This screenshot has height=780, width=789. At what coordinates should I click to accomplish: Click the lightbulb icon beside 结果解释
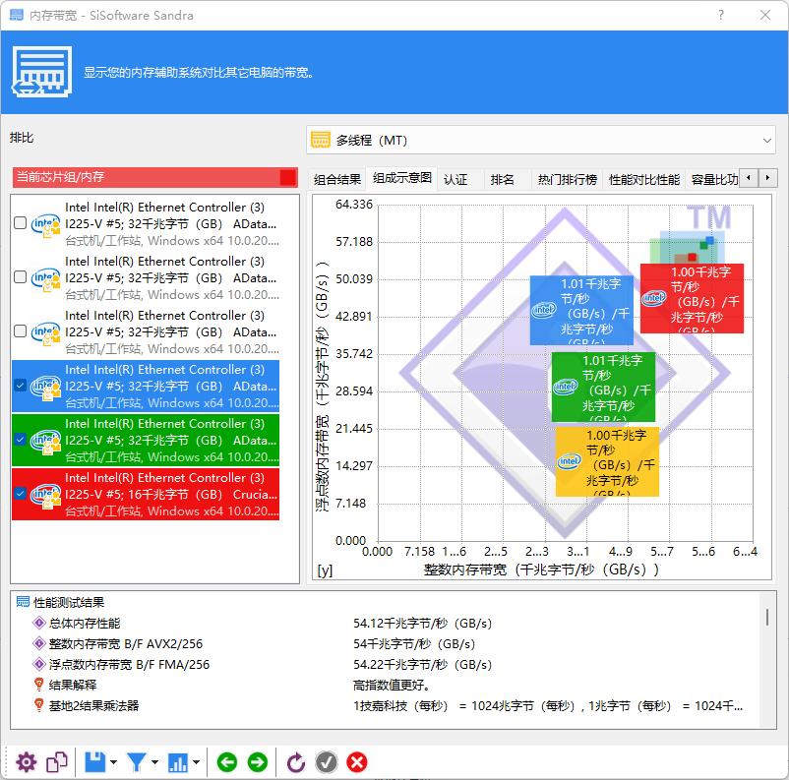click(38, 685)
